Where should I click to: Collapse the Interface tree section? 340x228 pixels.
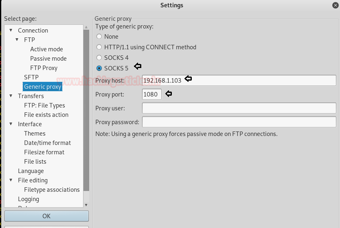click(x=11, y=124)
